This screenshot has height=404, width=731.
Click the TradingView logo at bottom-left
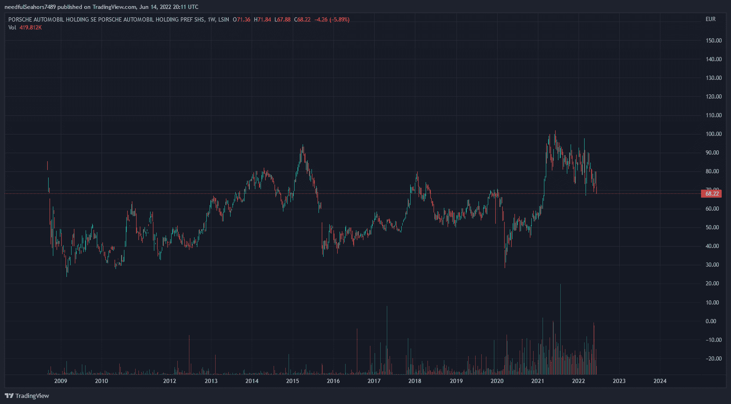(x=27, y=396)
